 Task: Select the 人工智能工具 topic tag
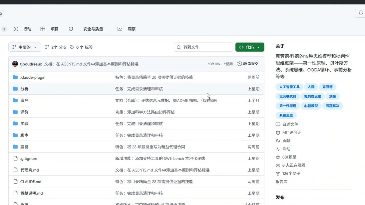pos(289,87)
